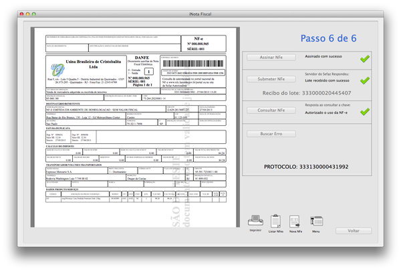Click the iNota Fiscal window title
This screenshot has width=401, height=271.
click(200, 14)
